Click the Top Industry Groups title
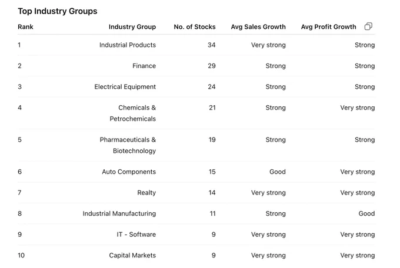 pyautogui.click(x=58, y=11)
